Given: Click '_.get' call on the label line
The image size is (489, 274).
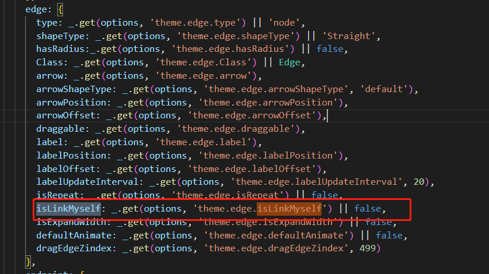Looking at the screenshot, I should 87,142.
